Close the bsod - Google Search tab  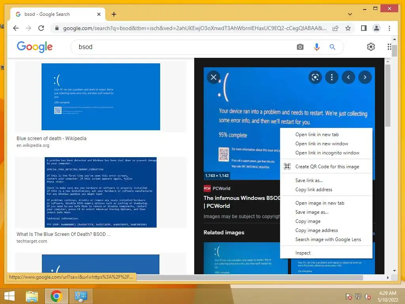(98, 14)
